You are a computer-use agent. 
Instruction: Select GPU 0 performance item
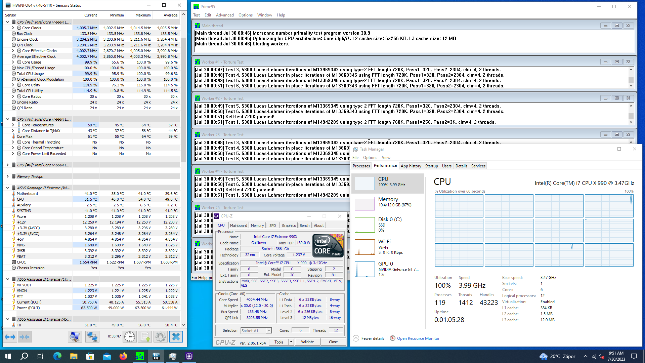pos(388,269)
